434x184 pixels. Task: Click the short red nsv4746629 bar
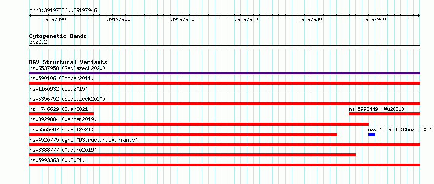(x=61, y=114)
